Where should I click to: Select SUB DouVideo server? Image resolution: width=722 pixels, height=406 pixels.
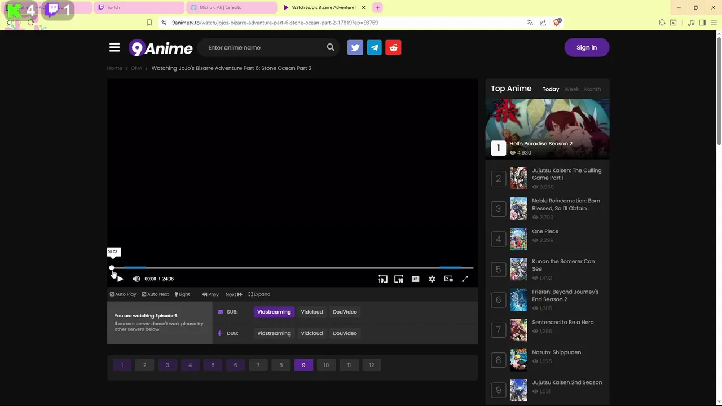click(x=345, y=312)
